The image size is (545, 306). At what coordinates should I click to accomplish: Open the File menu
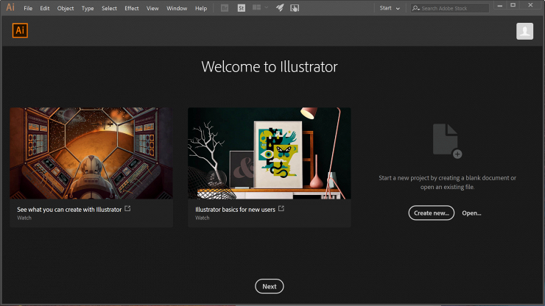coord(28,8)
